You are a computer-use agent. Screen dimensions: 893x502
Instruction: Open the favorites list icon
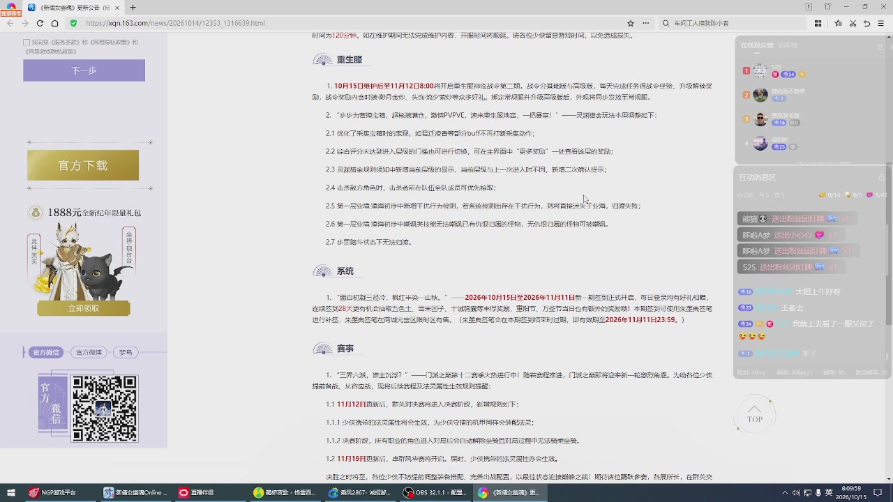pyautogui.click(x=838, y=23)
